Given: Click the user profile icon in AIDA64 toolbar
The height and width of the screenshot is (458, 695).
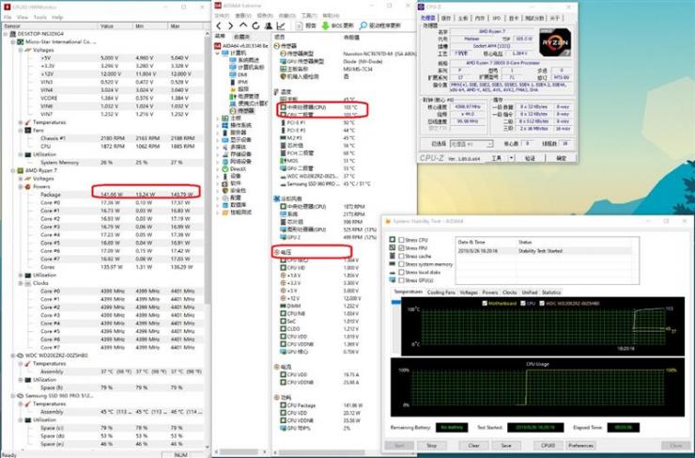Looking at the screenshot, I should coord(269,25).
